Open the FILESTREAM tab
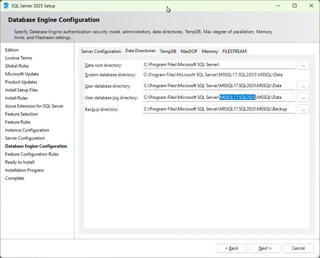The image size is (320, 258). 234,51
